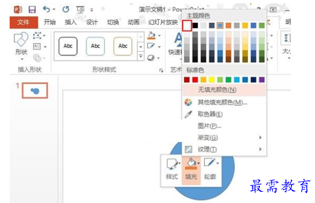Pick gold theme color swatch
Viewport: 315px width, 203px height.
(x=245, y=26)
